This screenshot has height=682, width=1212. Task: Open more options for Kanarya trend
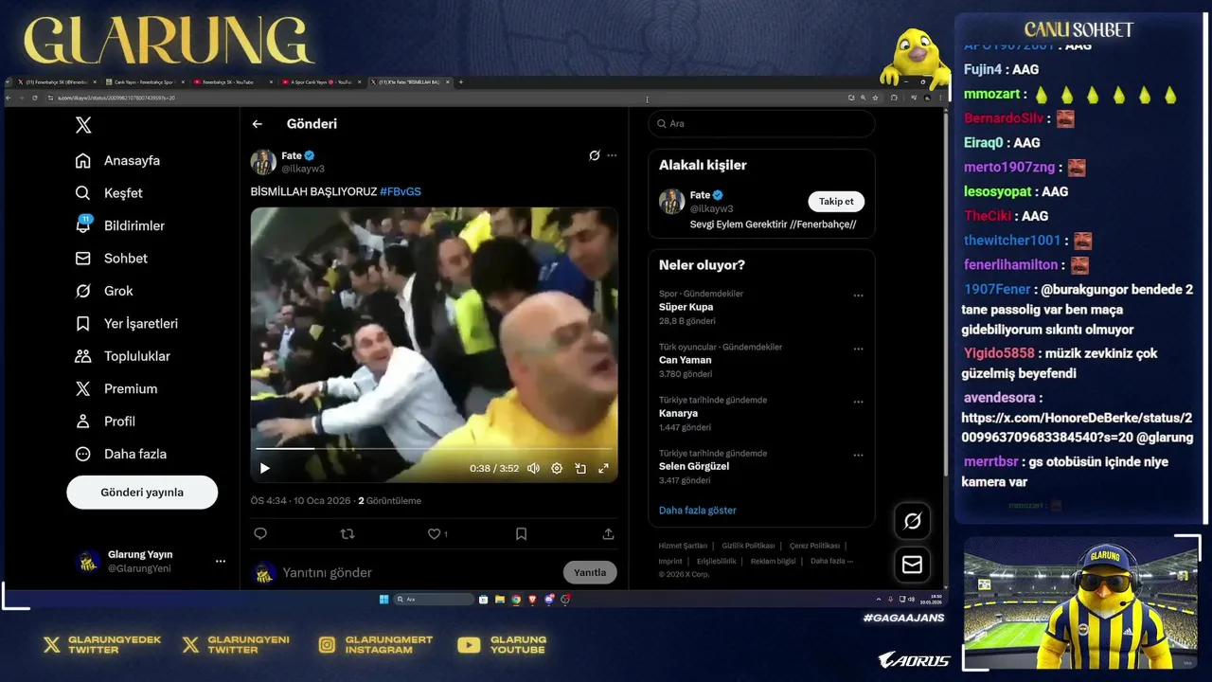coord(858,402)
